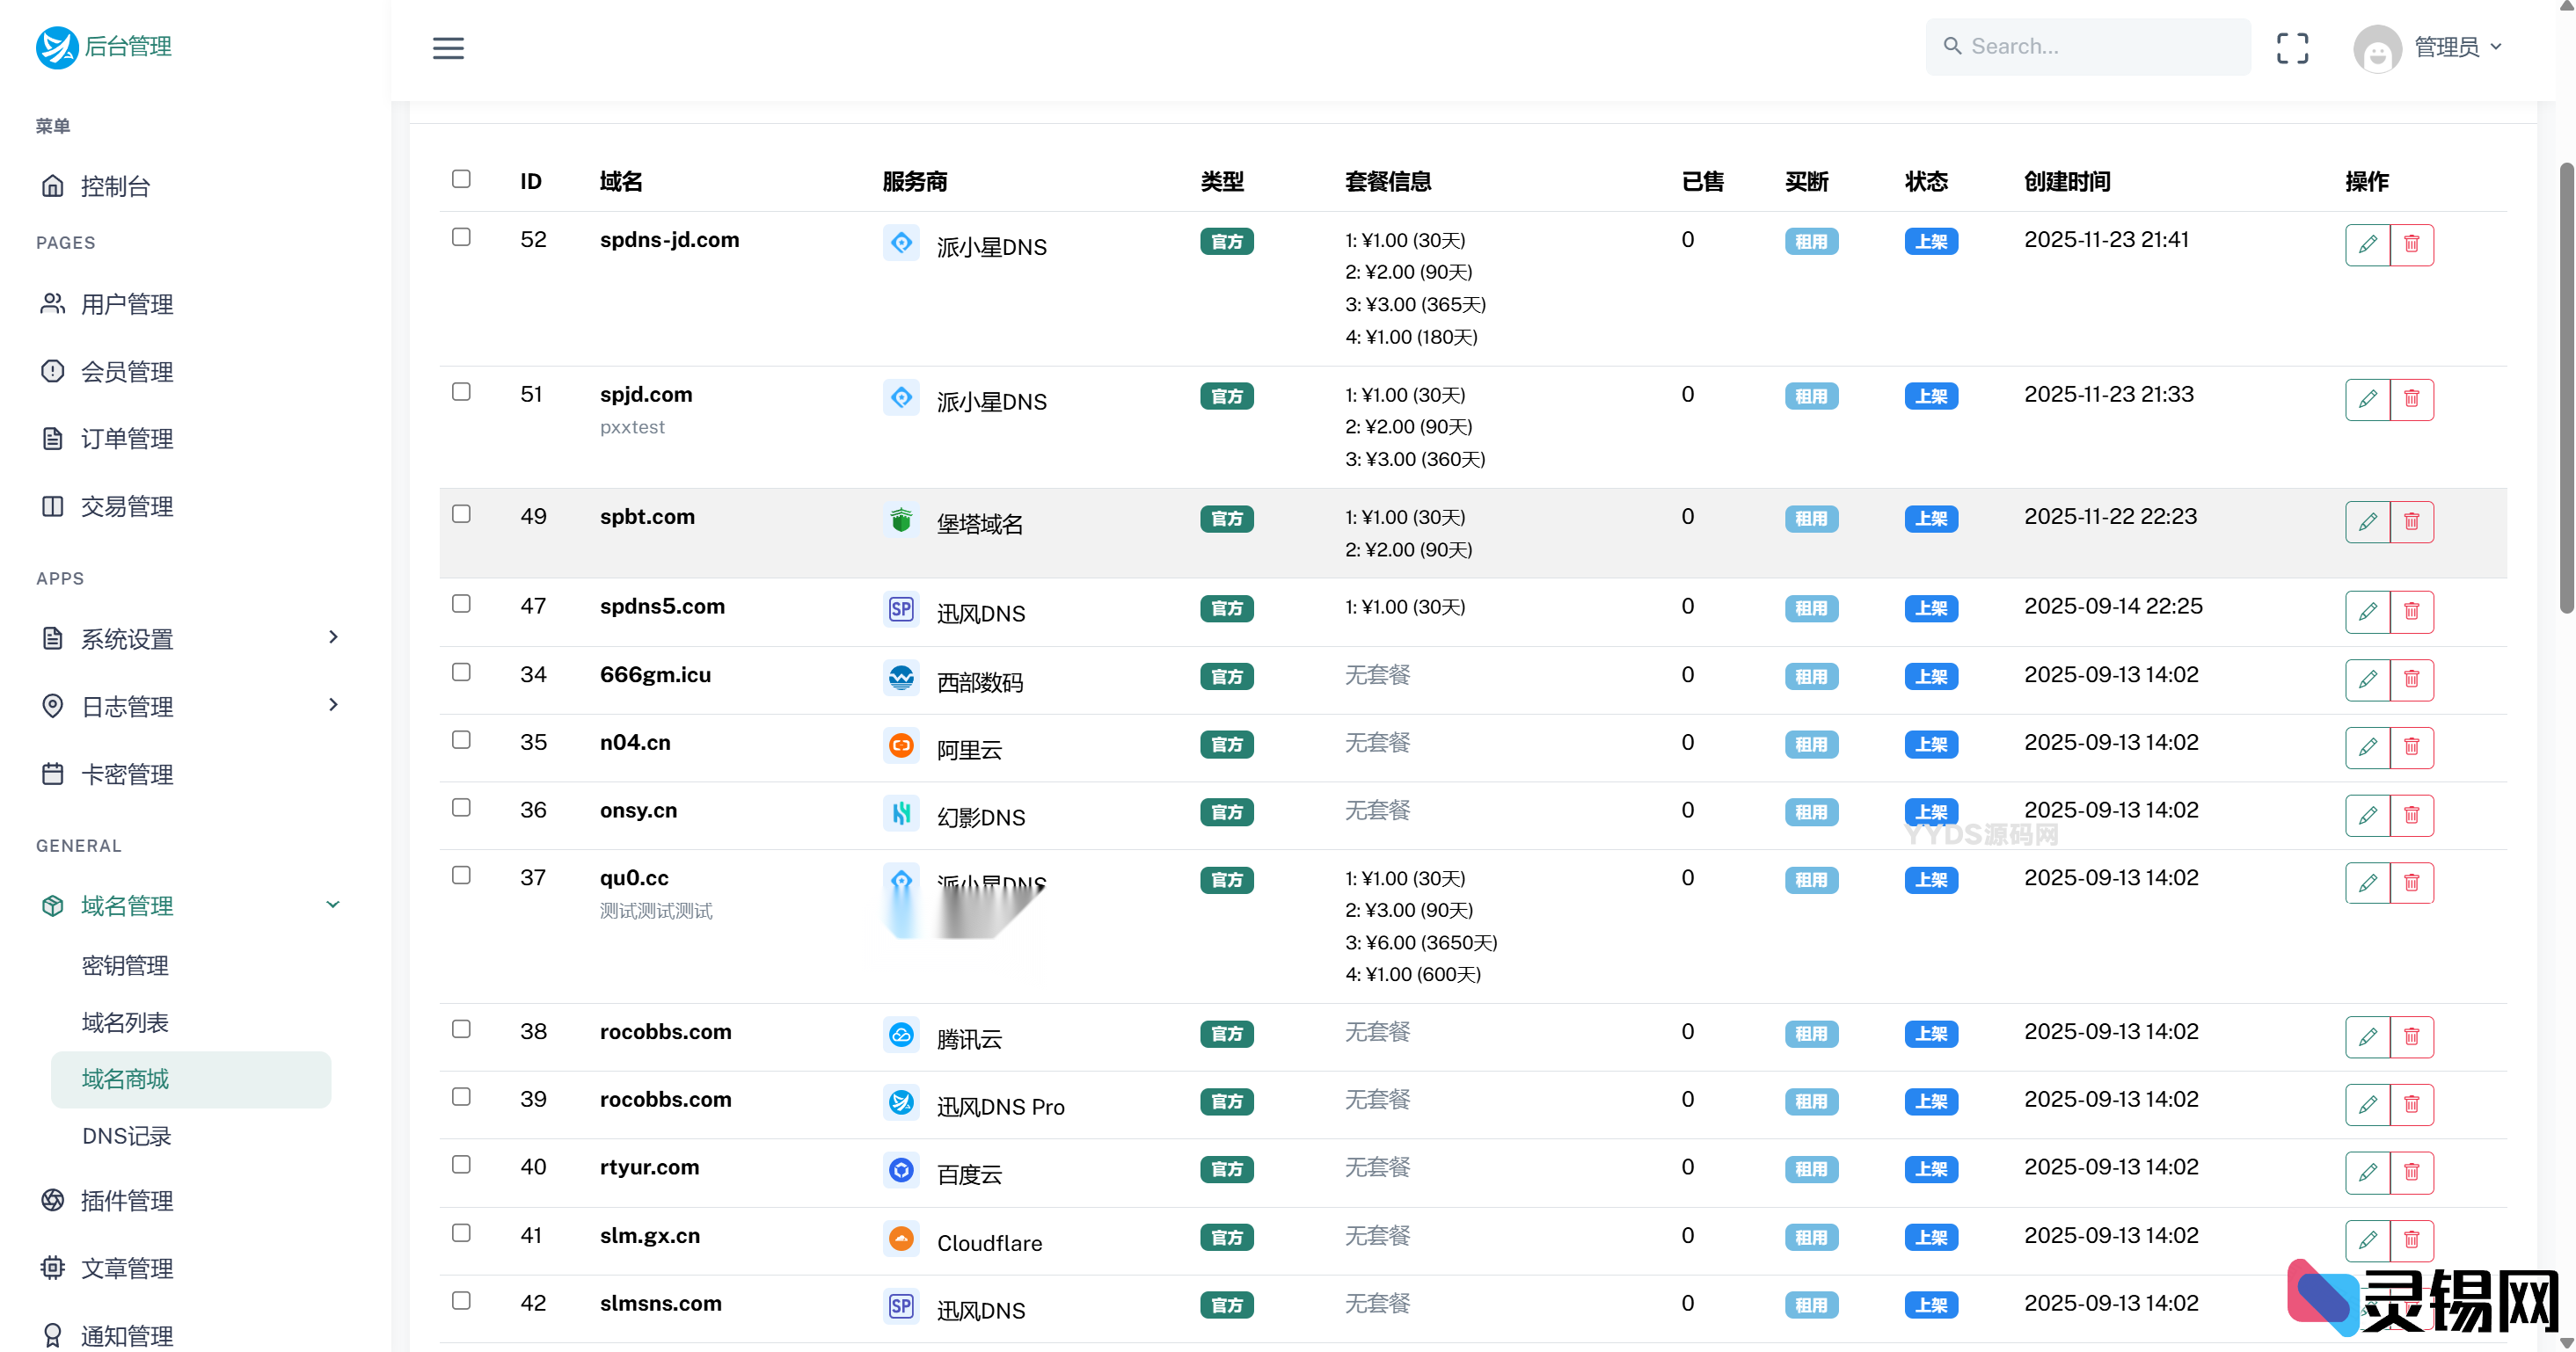Edit the spdns-jd.com domain entry

tap(2367, 244)
